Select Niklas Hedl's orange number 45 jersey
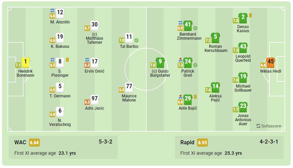This screenshot has height=168, width=293. (271, 63)
